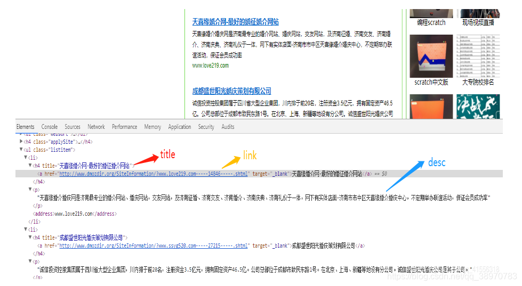The width and height of the screenshot is (522, 286).
Task: Open the 天喜缘婚介网 page title link
Action: pos(235,22)
